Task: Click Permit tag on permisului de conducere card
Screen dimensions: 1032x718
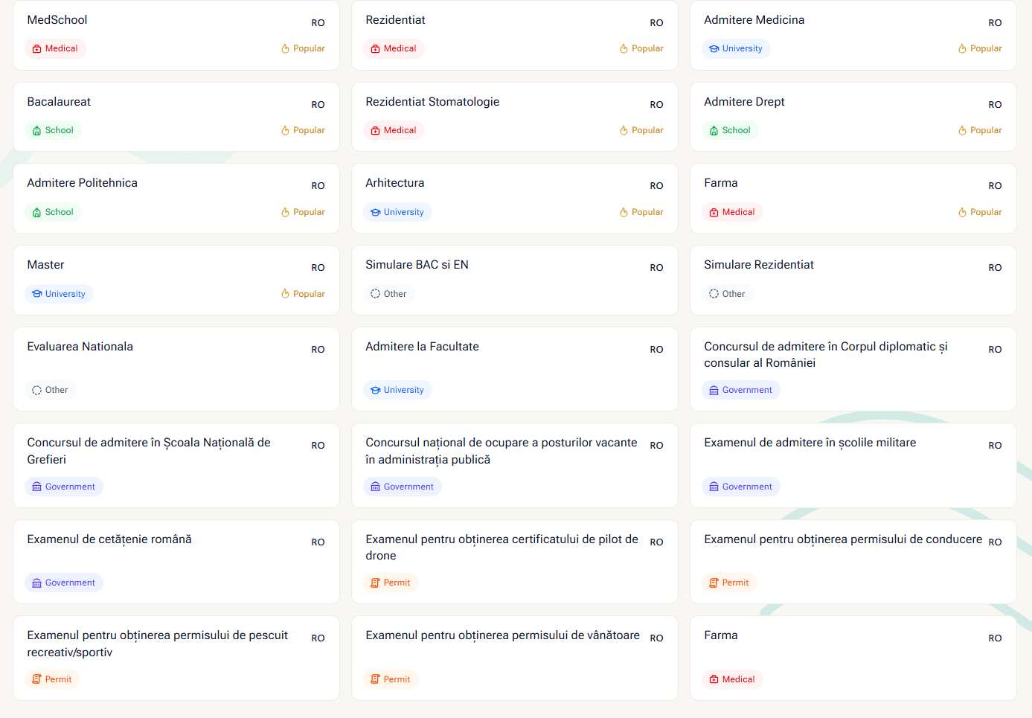Action: 728,583
